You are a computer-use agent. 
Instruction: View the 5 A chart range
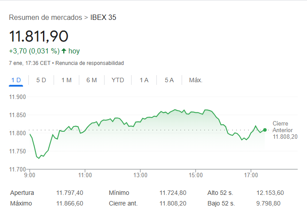click(169, 80)
